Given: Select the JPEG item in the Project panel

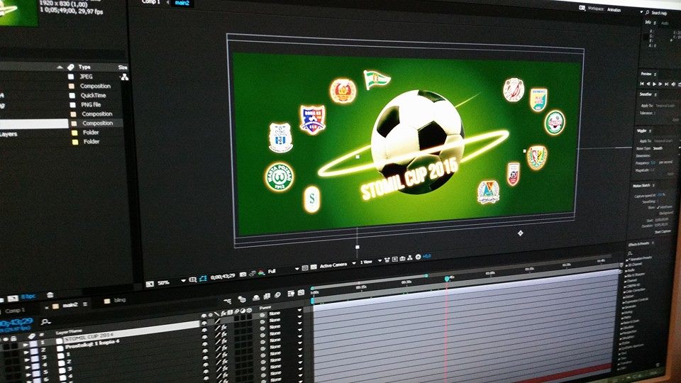Looking at the screenshot, I should (x=86, y=77).
